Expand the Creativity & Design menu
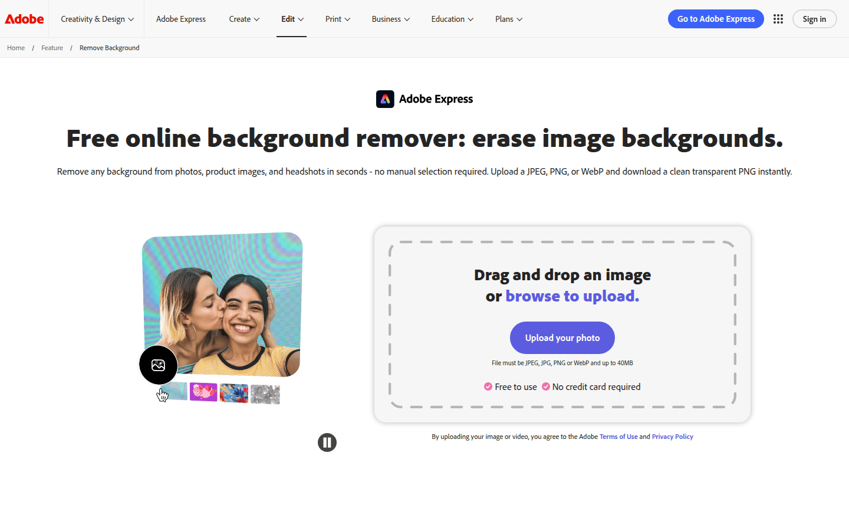The height and width of the screenshot is (531, 849). click(97, 19)
